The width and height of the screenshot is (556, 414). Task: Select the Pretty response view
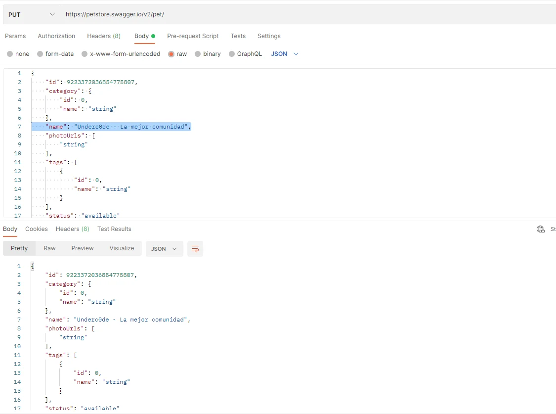(19, 248)
